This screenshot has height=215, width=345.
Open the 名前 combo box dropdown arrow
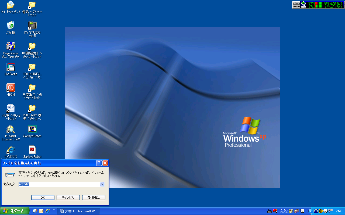click(102, 184)
